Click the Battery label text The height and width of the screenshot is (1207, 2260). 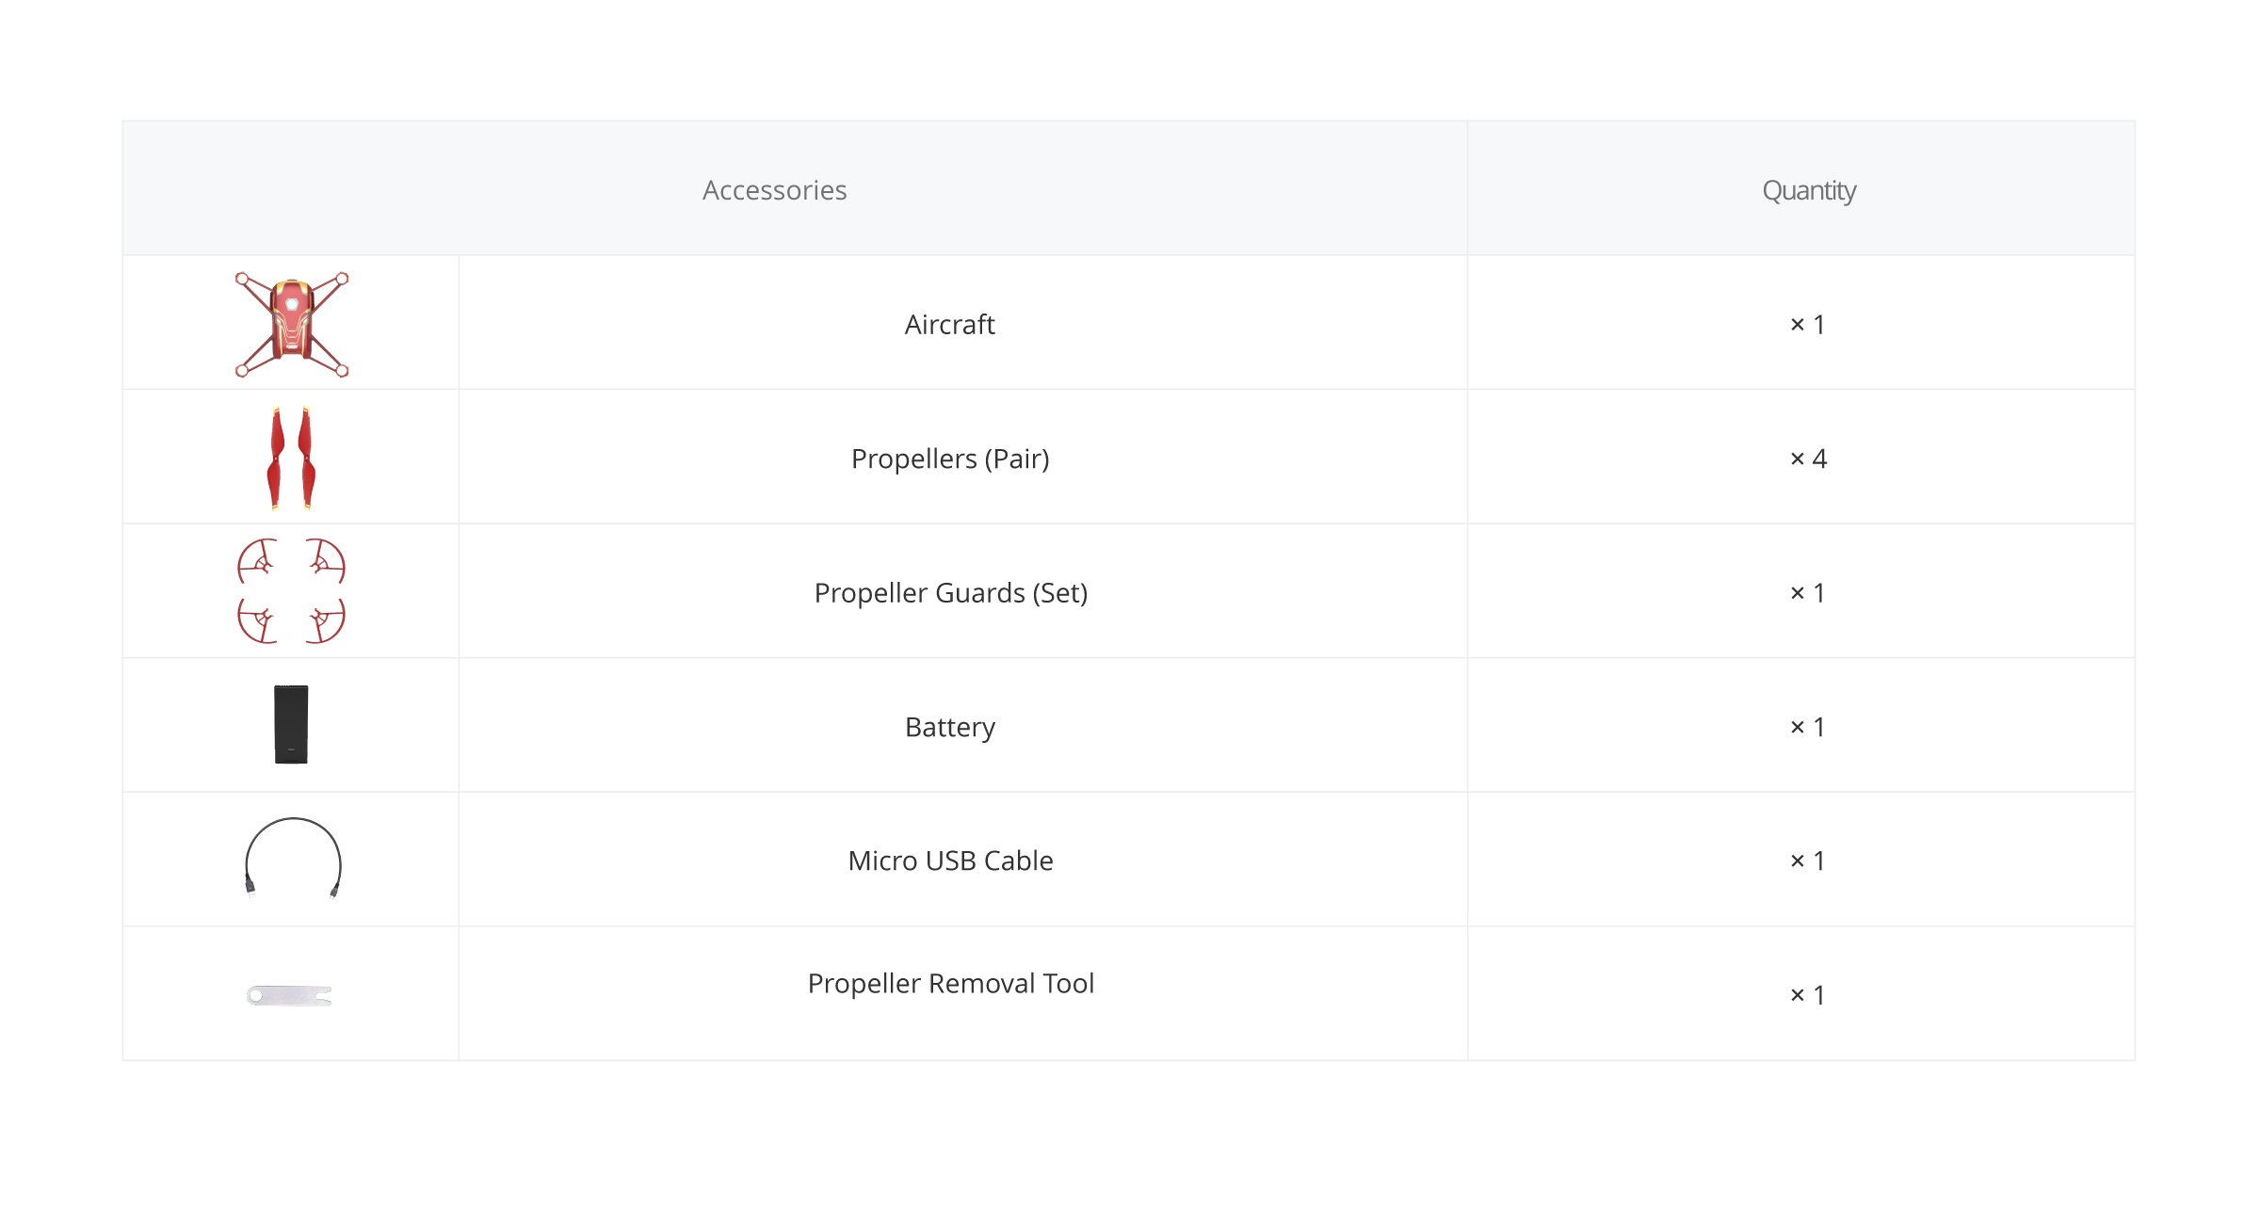pos(950,728)
